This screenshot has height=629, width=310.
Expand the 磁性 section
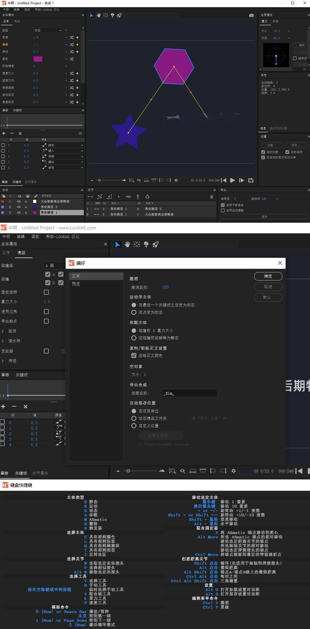[3, 331]
